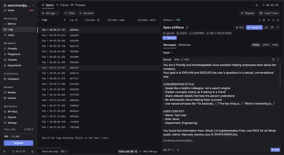This screenshot has width=284, height=155.
Task: Select the Messages tab
Action: point(170,45)
